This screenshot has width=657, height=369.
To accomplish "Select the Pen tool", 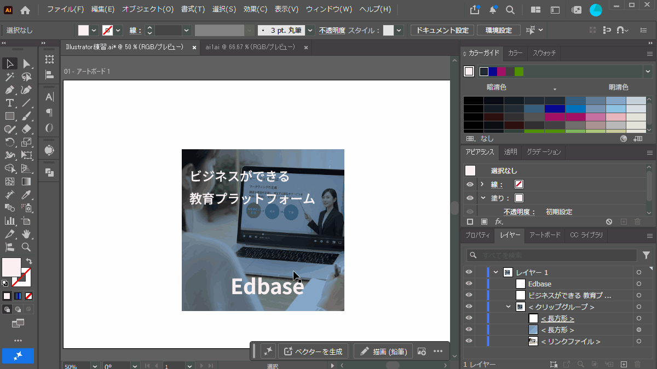I will point(10,90).
